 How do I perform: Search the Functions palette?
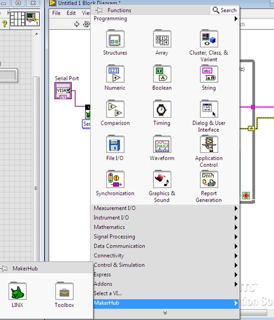coord(225,10)
